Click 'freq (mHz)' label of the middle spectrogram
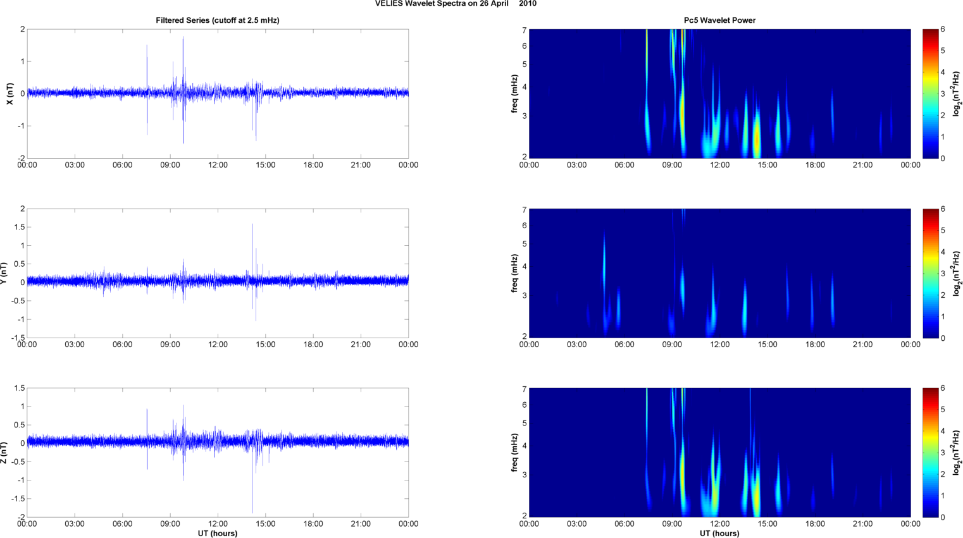This screenshot has width=963, height=538. [x=514, y=273]
